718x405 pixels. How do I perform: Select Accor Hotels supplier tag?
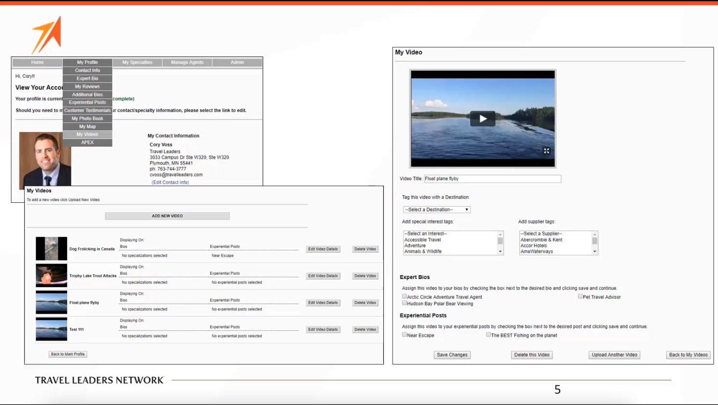pyautogui.click(x=534, y=246)
